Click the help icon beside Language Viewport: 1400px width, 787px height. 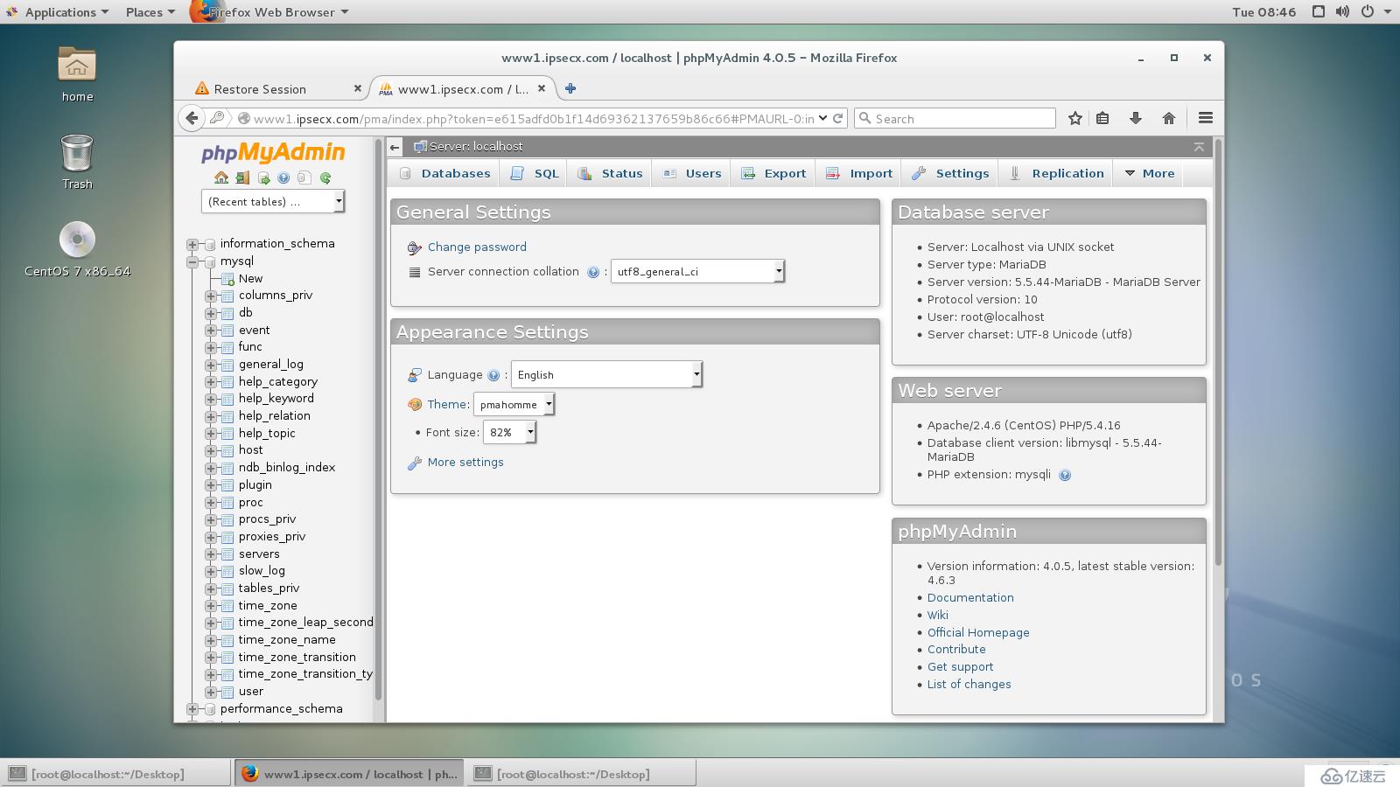click(493, 375)
